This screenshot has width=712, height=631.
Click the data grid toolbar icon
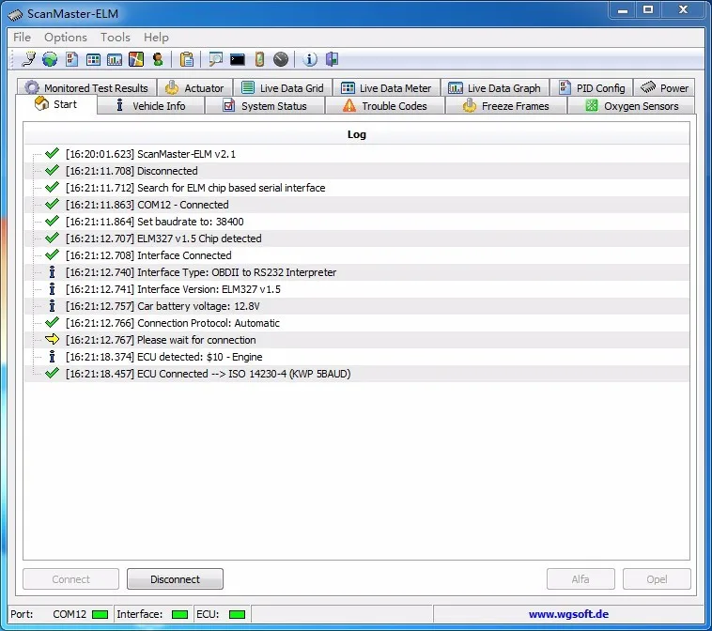[x=93, y=59]
